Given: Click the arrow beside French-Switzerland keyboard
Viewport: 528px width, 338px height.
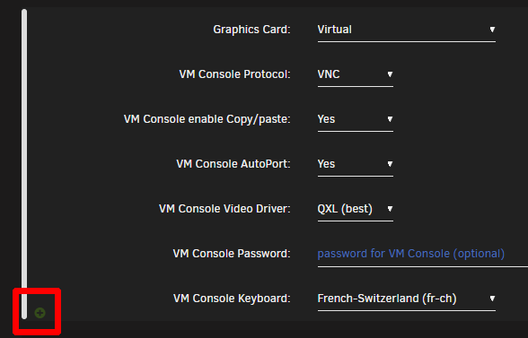Looking at the screenshot, I should point(492,299).
